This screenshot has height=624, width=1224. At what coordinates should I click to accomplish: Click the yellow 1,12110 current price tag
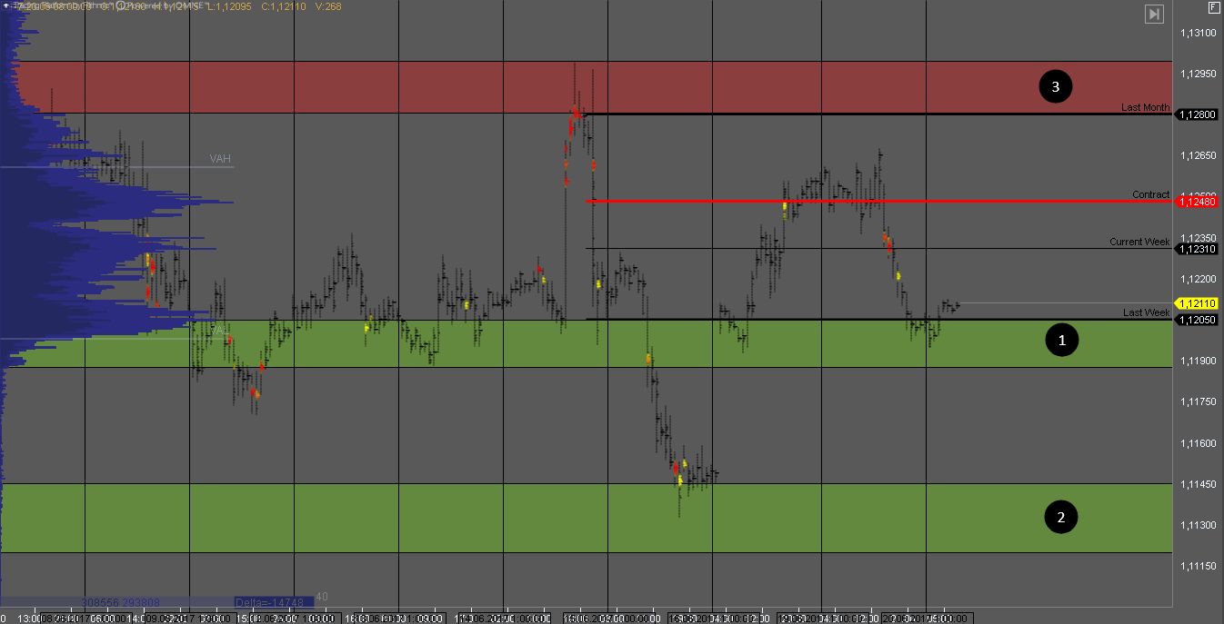[1197, 303]
